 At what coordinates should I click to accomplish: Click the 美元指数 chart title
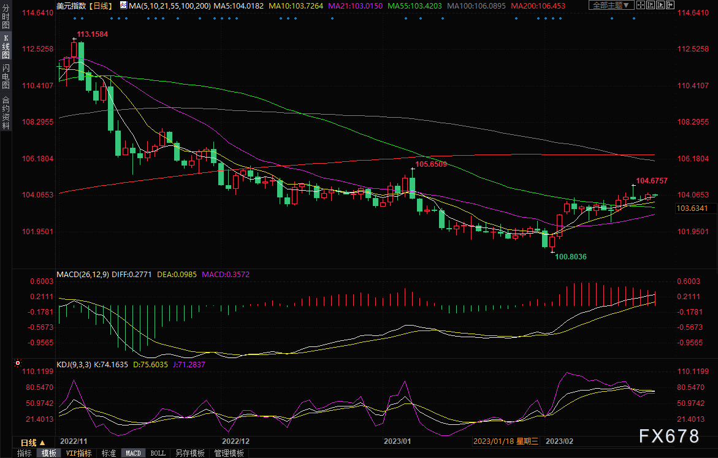click(71, 6)
